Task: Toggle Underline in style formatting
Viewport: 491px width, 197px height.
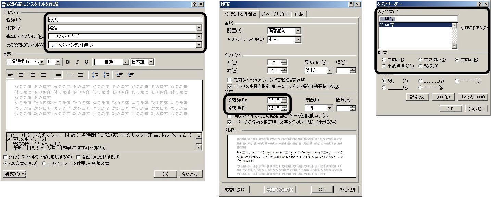Action: click(86, 62)
